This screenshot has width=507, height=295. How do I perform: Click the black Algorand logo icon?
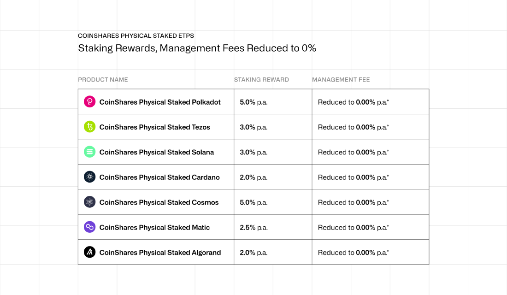(89, 252)
